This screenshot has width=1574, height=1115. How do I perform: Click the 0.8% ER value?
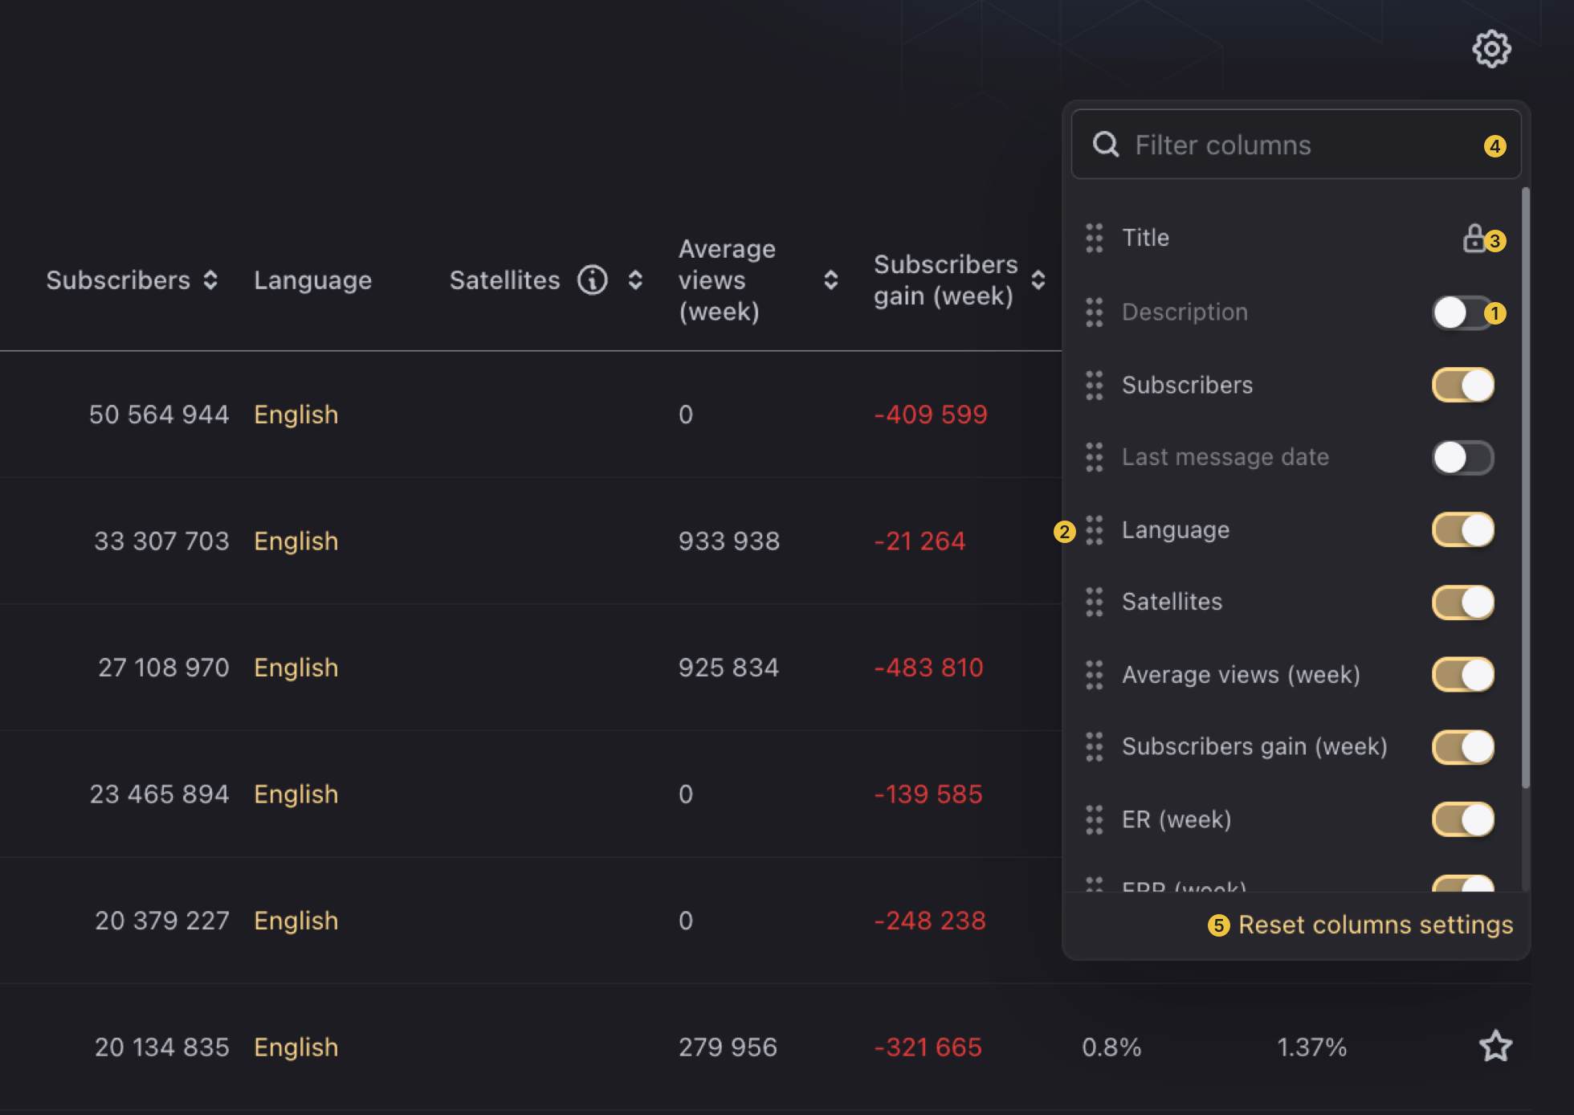pos(1111,1047)
